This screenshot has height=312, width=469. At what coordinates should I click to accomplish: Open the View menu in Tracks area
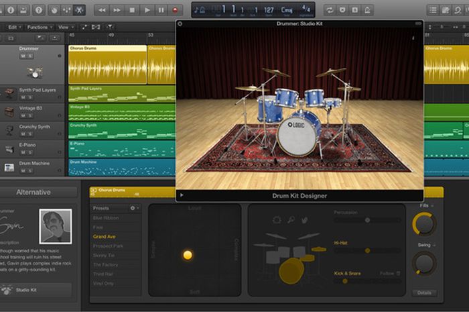(x=66, y=28)
